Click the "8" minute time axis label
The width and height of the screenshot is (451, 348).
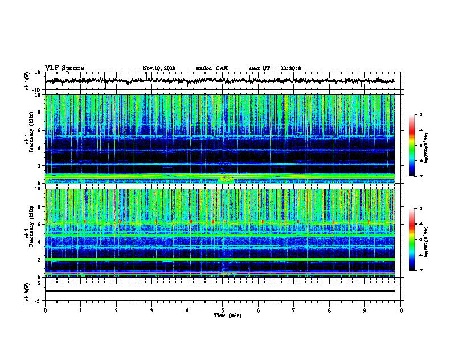[x=329, y=310]
